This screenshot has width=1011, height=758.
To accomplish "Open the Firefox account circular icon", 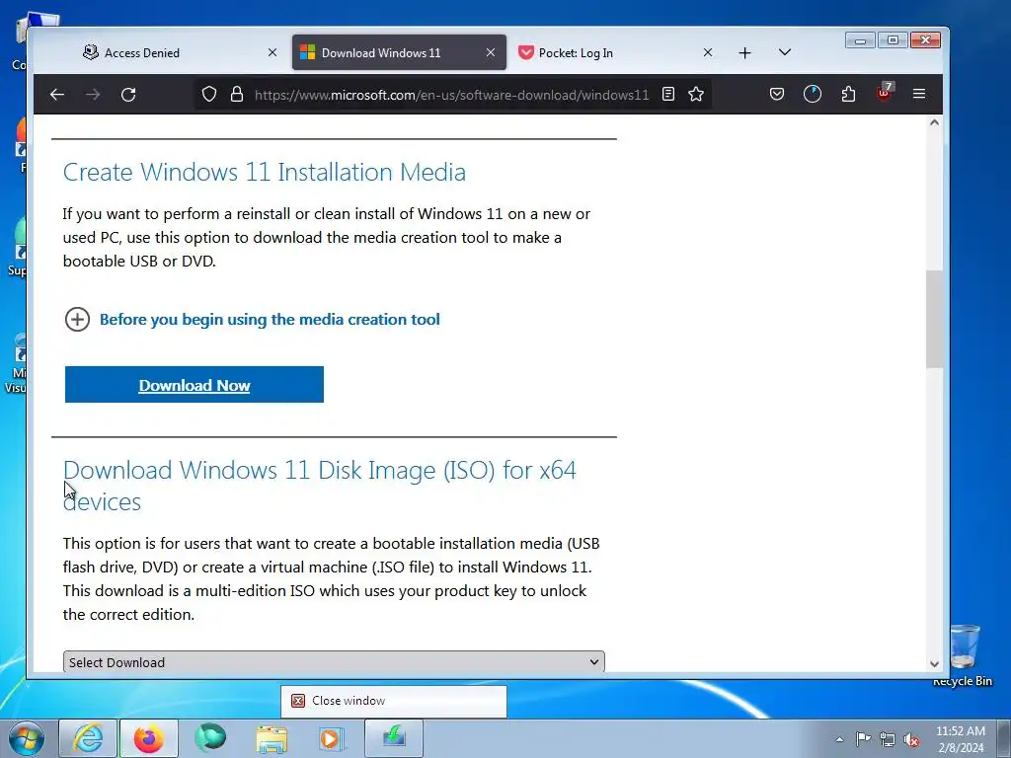I will point(813,94).
